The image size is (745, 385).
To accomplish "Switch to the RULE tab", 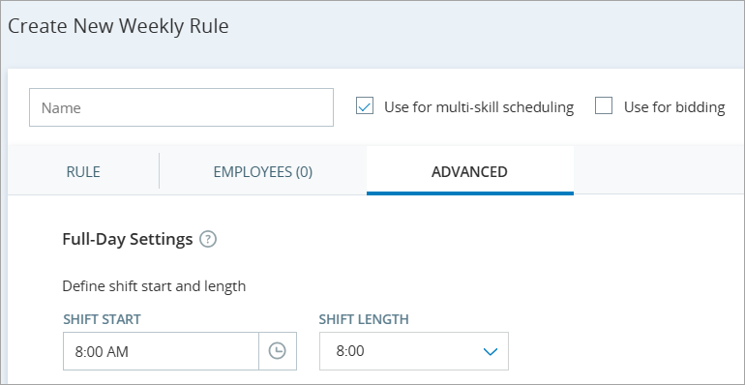I will (83, 171).
